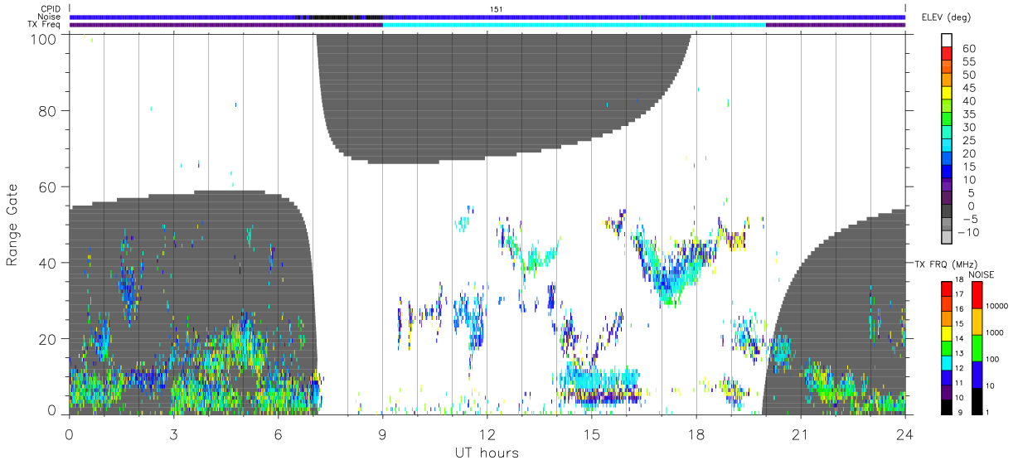
Task: Click NOISE legend value 1000
Action: 995,332
